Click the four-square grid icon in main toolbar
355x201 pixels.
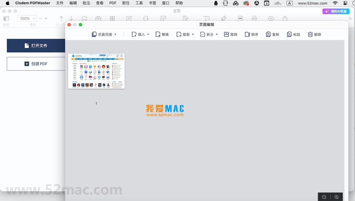click(x=112, y=18)
